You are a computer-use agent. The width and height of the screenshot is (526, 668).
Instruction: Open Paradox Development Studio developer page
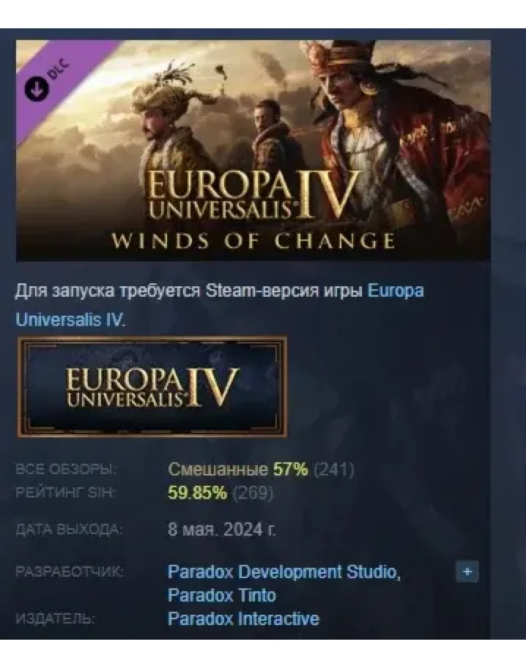click(284, 572)
